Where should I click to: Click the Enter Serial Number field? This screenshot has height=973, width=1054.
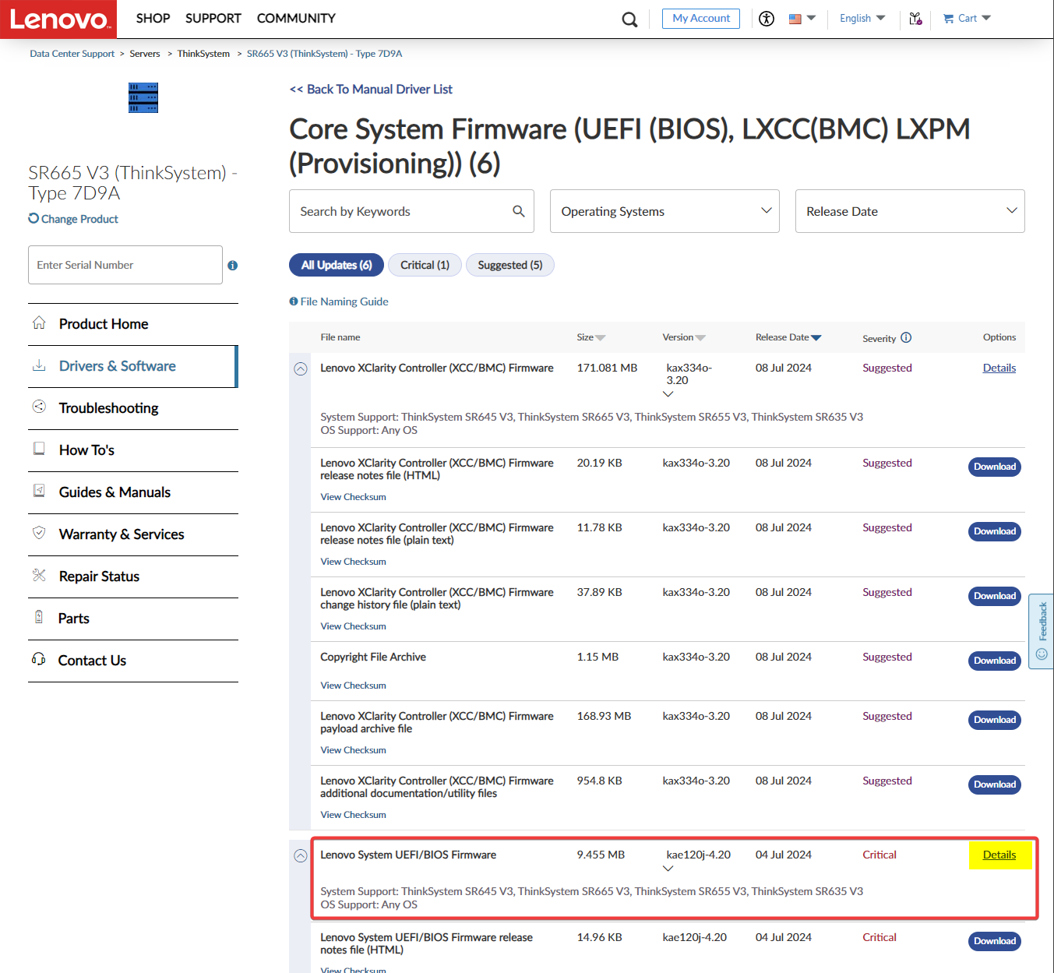125,265
